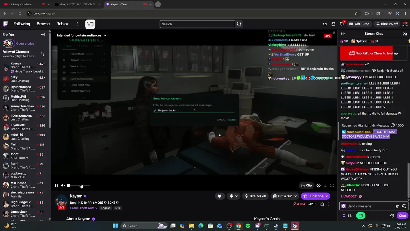Open stream three-dot more options
410x231 pixels.
[329, 204]
